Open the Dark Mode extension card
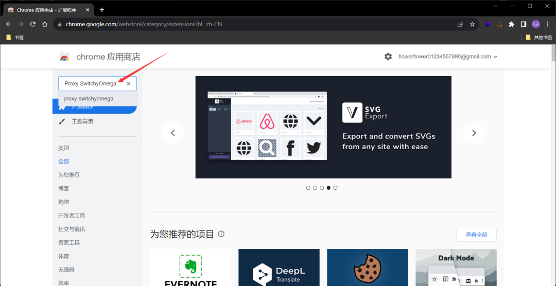This screenshot has height=286, width=556. (x=456, y=267)
